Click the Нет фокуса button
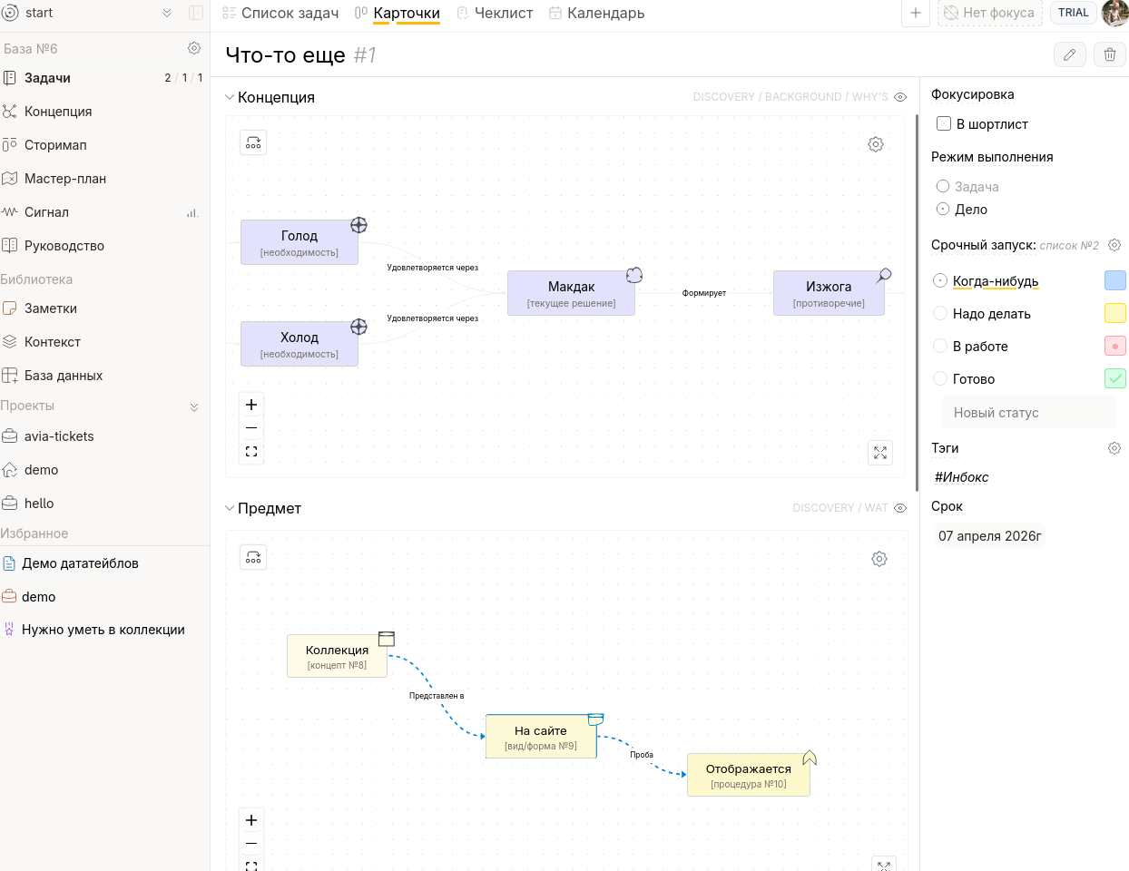1129x871 pixels. pyautogui.click(x=989, y=13)
